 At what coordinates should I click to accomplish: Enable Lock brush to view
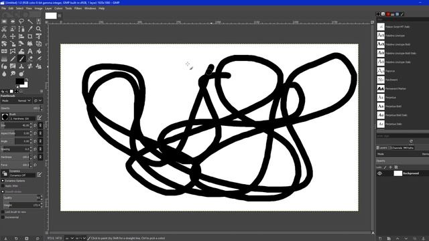click(x=3, y=212)
